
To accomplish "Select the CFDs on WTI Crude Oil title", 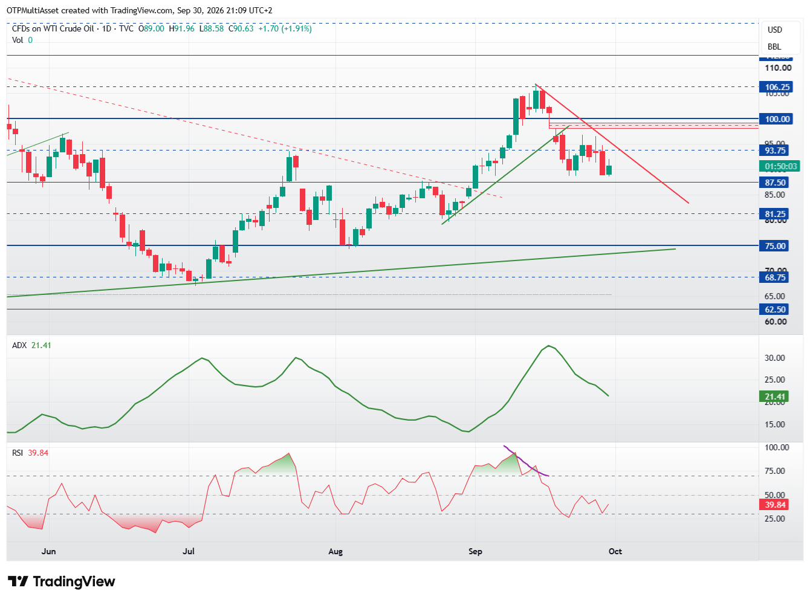I will (53, 28).
